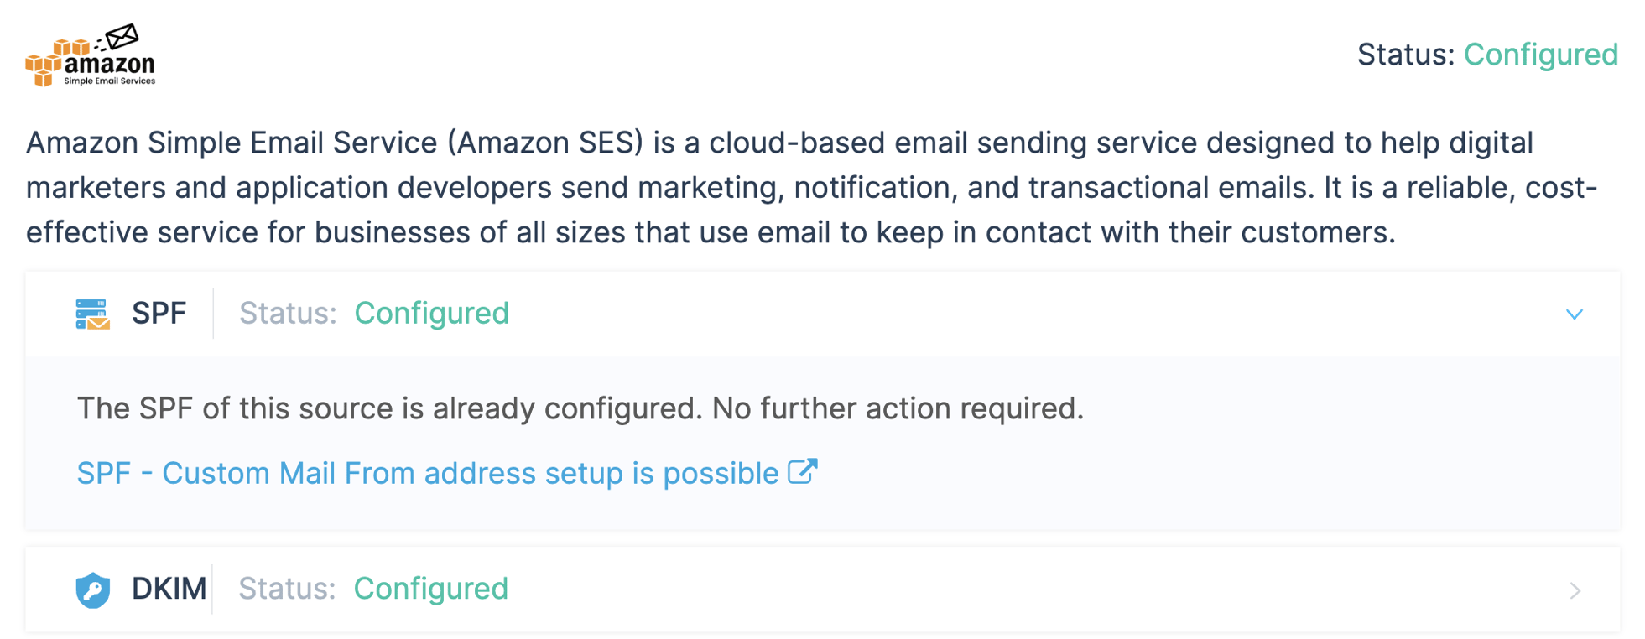Click the Status label in DKIM row
The height and width of the screenshot is (639, 1645).
point(286,590)
